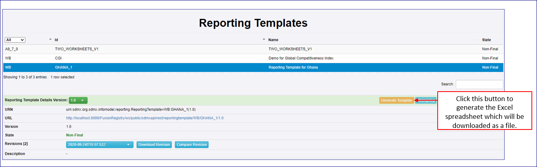The image size is (537, 167).
Task: Sort table by Id column arrow
Action: (x=50, y=39)
